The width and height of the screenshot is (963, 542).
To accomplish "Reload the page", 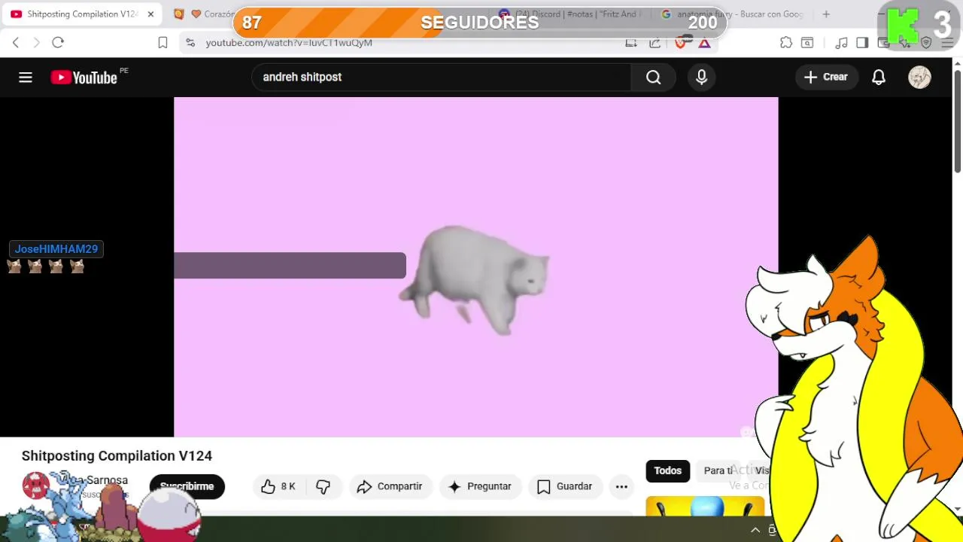I will 58,42.
